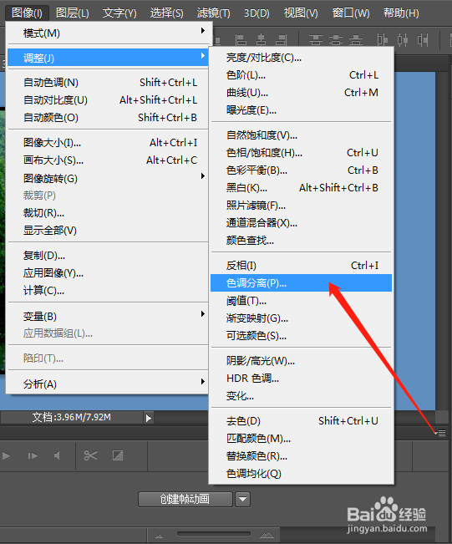Select highlighted 色调分离(P)... item
Viewport: 452px width, 544px height.
pos(301,283)
